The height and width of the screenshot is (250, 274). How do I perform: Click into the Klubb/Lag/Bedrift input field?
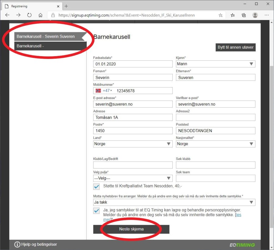coord(133,165)
